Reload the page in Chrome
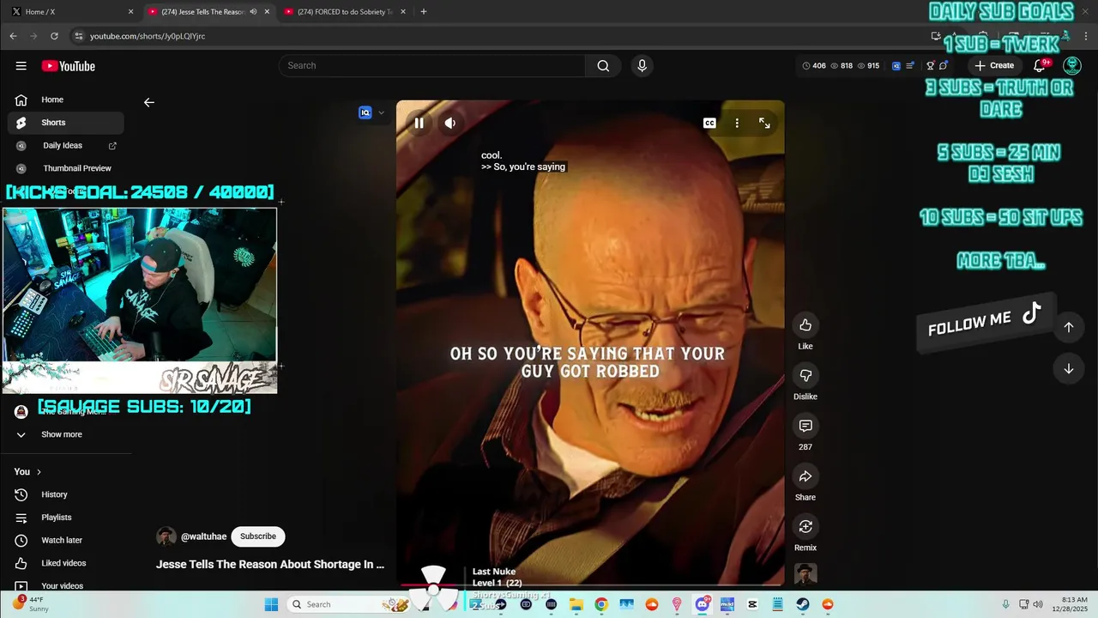 point(54,36)
